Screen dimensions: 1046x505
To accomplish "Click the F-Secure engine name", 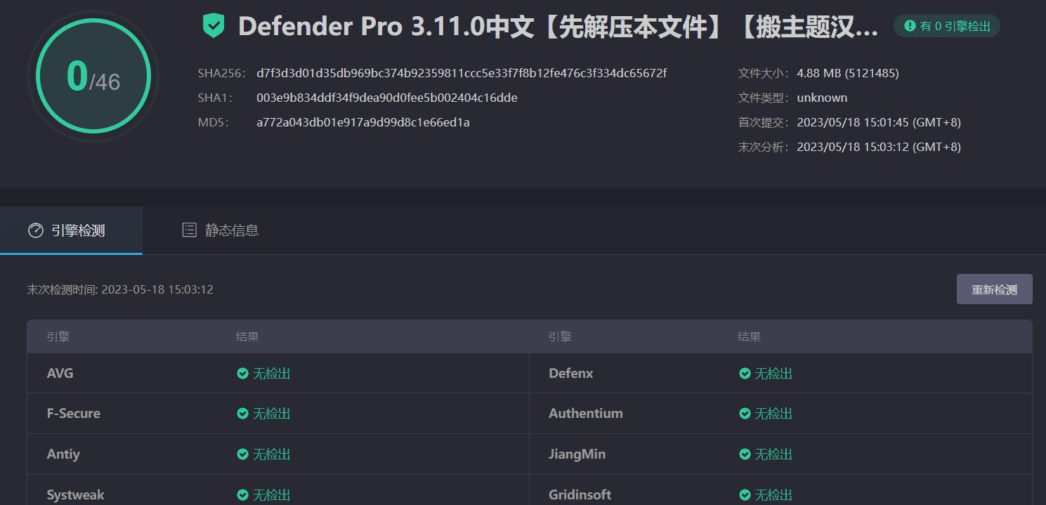I will point(74,414).
